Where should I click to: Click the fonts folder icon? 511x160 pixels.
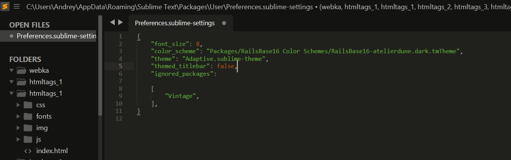pyautogui.click(x=28, y=116)
